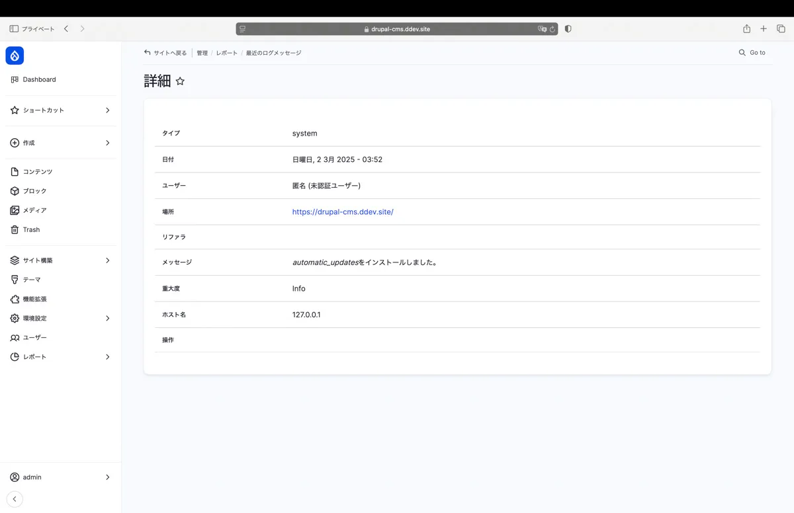
Task: Click the メディア image icon
Action: coord(15,210)
